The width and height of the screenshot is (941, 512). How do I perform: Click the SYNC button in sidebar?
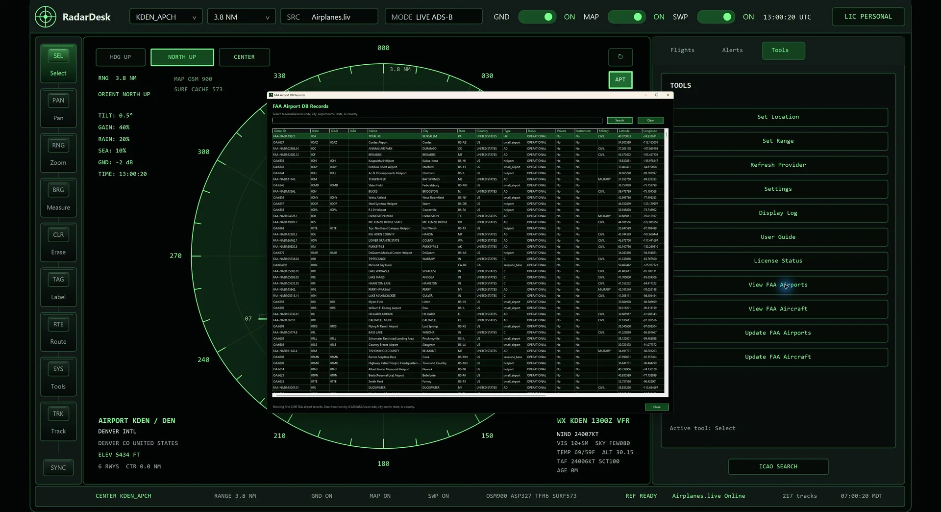pyautogui.click(x=58, y=467)
